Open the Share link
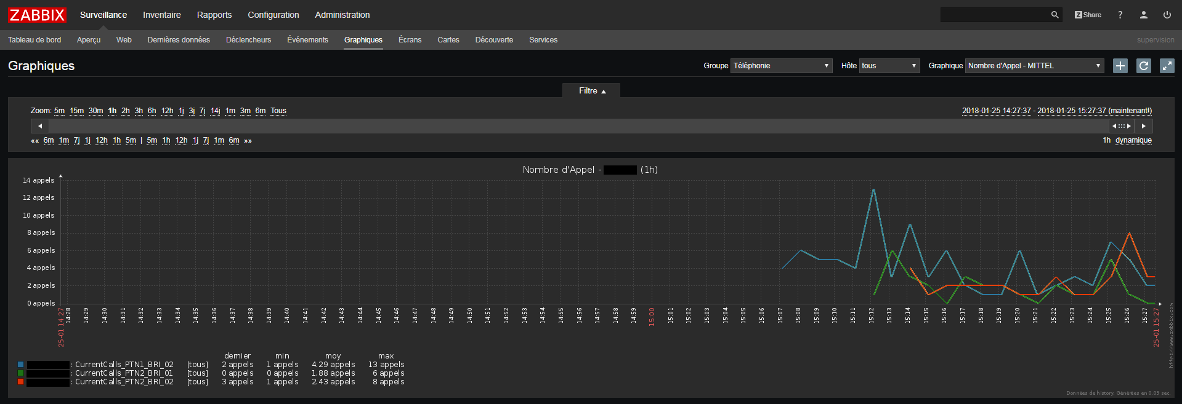The width and height of the screenshot is (1182, 404). coord(1088,15)
